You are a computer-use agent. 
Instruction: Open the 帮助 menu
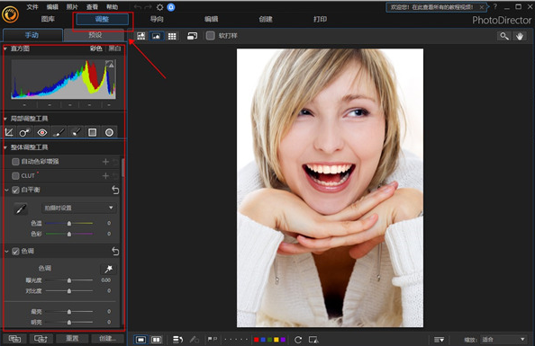pyautogui.click(x=112, y=7)
